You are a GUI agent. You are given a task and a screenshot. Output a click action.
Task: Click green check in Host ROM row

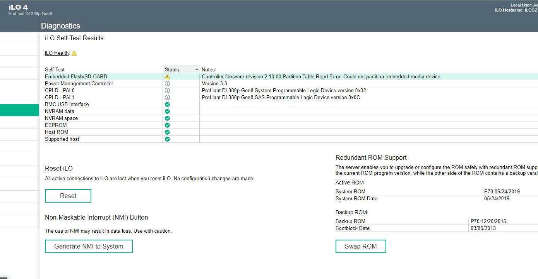coord(168,132)
